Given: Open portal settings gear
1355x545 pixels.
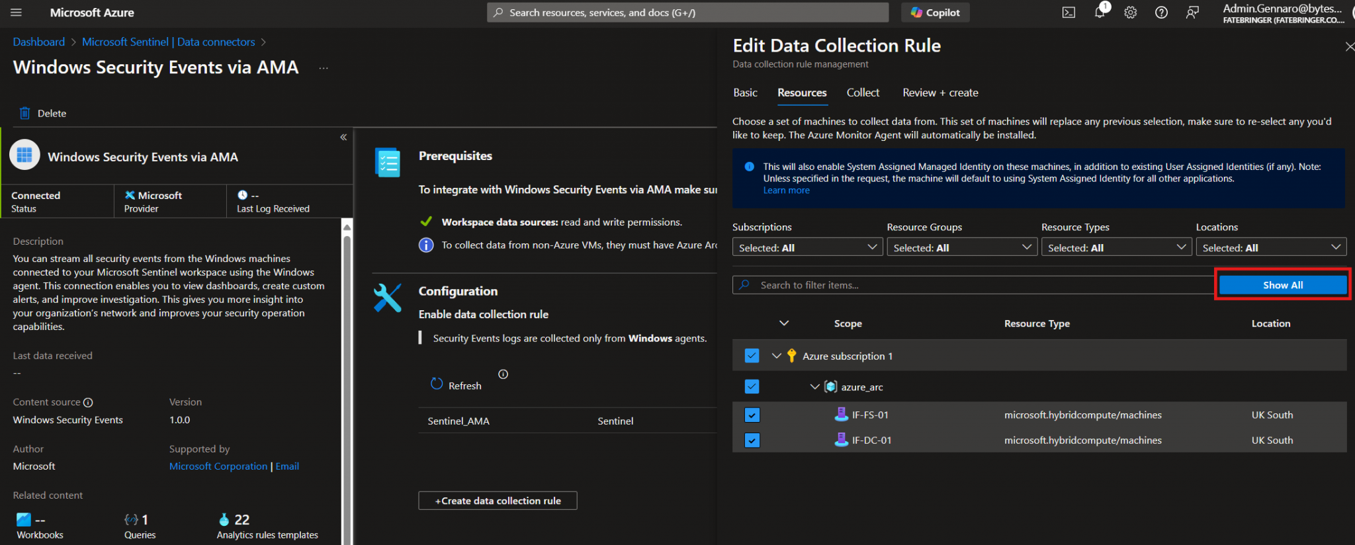Looking at the screenshot, I should pyautogui.click(x=1130, y=13).
